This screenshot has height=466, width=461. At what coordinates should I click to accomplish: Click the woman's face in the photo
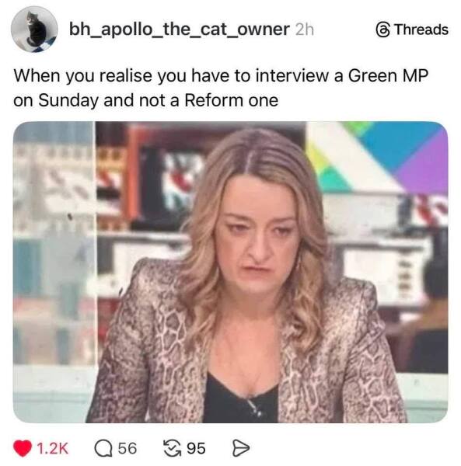257,235
